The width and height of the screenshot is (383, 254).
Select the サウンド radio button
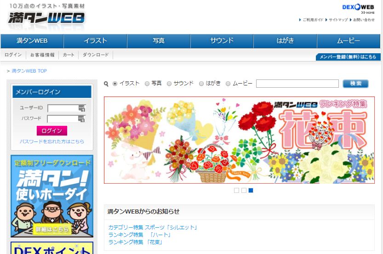169,84
